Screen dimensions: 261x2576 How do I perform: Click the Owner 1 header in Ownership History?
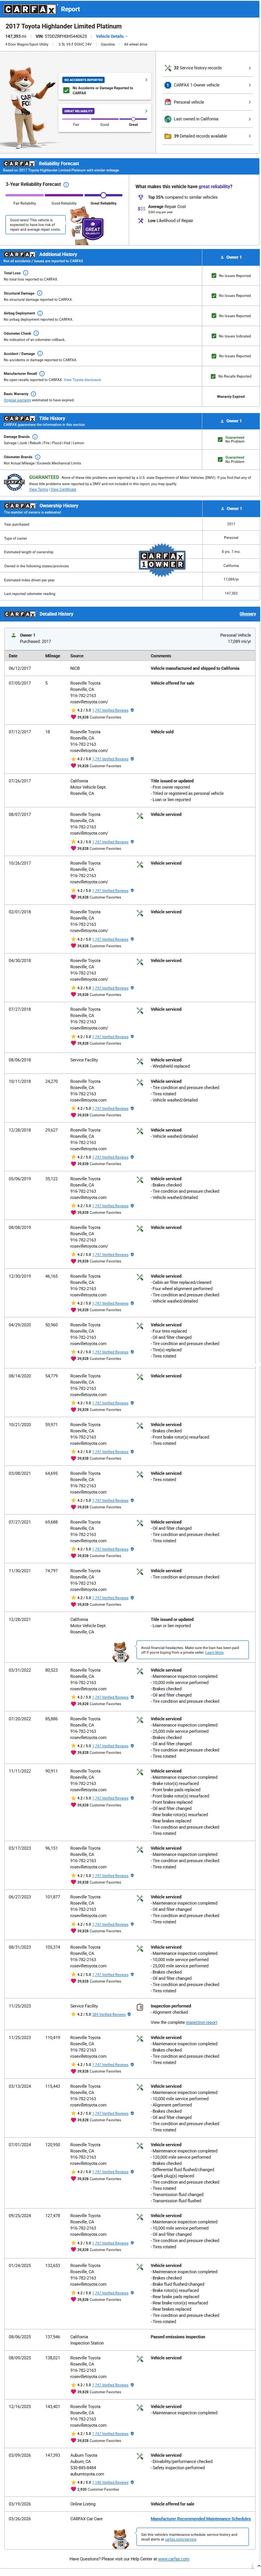(x=232, y=509)
